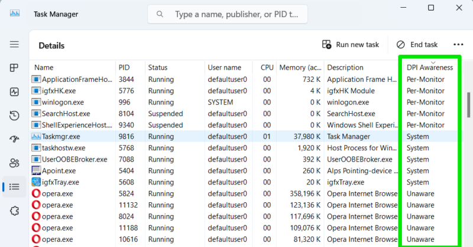Click the Suspended status for SearchHost.exe
The image size is (473, 247).
pos(166,114)
